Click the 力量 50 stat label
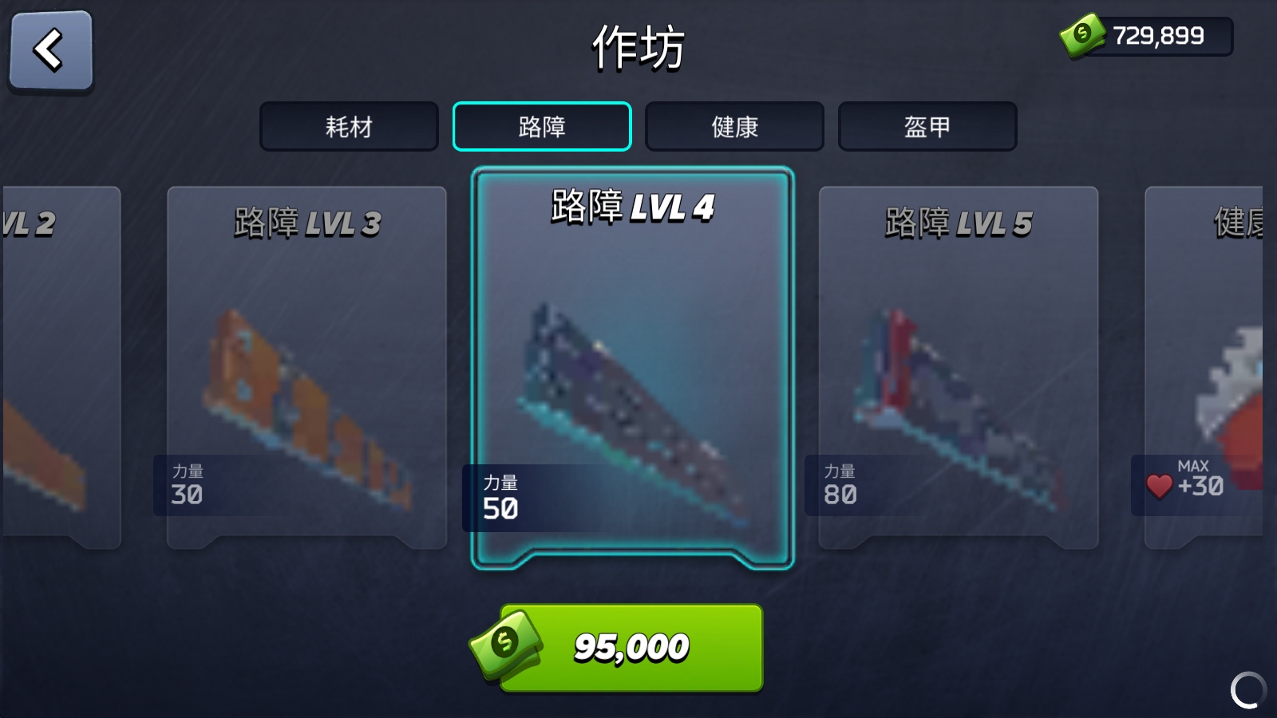 click(x=500, y=498)
